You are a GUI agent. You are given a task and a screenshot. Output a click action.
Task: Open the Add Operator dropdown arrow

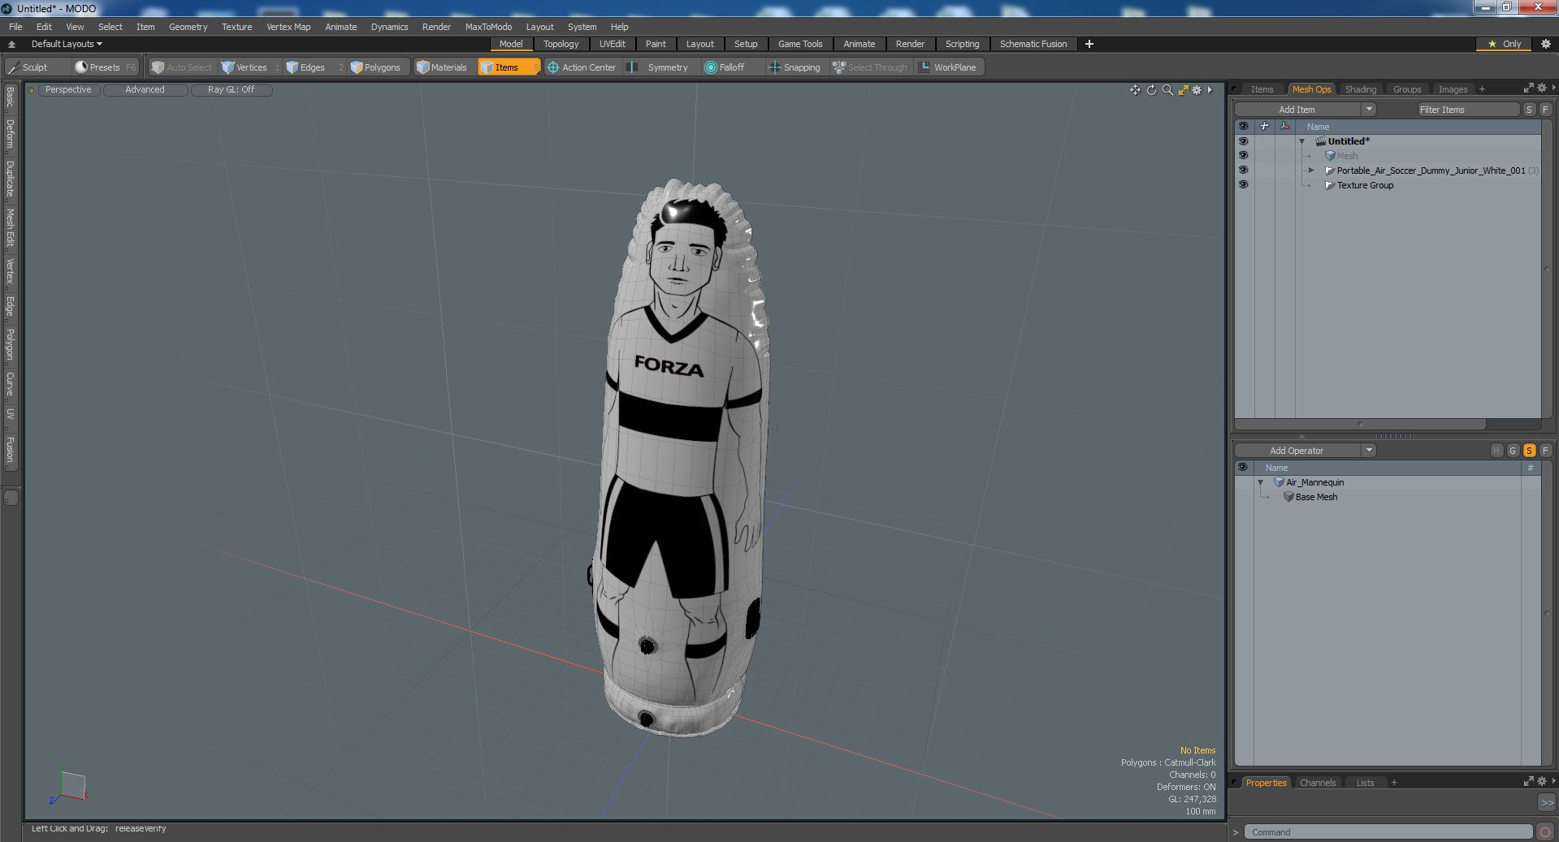coord(1369,451)
